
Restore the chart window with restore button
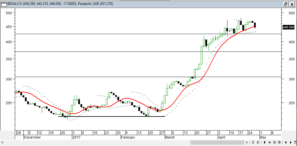click(x=286, y=4)
